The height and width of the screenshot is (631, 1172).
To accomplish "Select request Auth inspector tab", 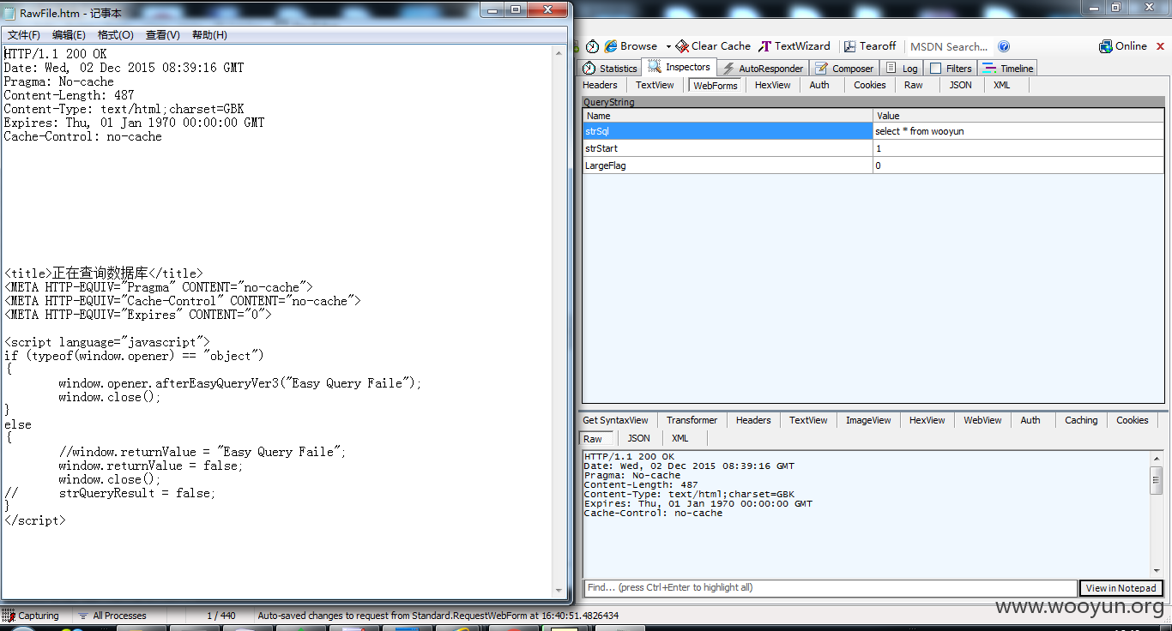I will point(819,85).
